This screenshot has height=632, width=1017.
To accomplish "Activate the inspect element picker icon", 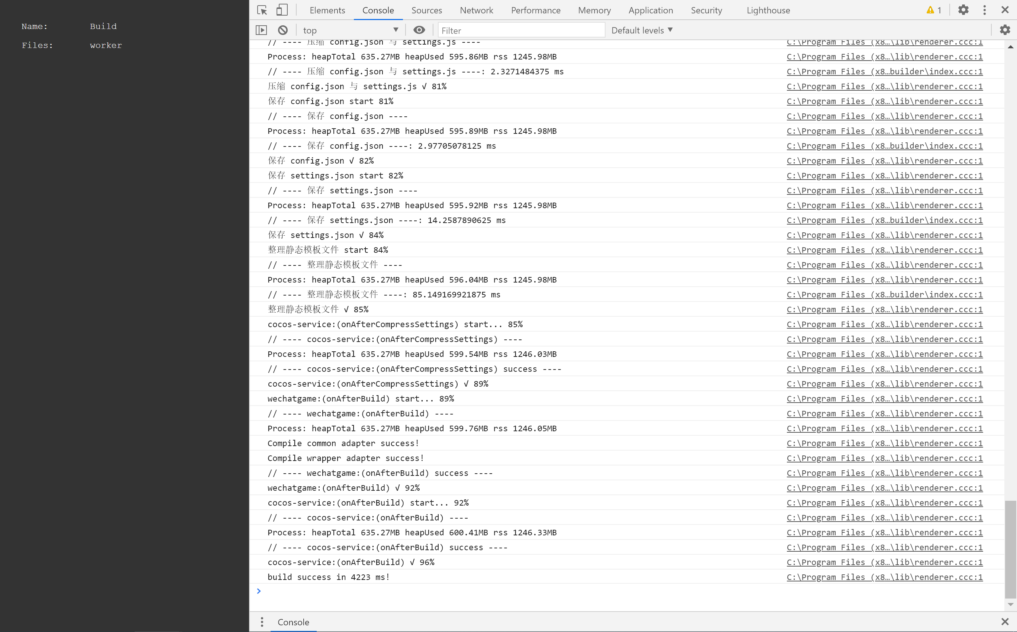I will click(262, 10).
